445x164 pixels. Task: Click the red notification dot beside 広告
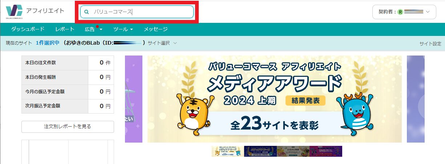[98, 26]
